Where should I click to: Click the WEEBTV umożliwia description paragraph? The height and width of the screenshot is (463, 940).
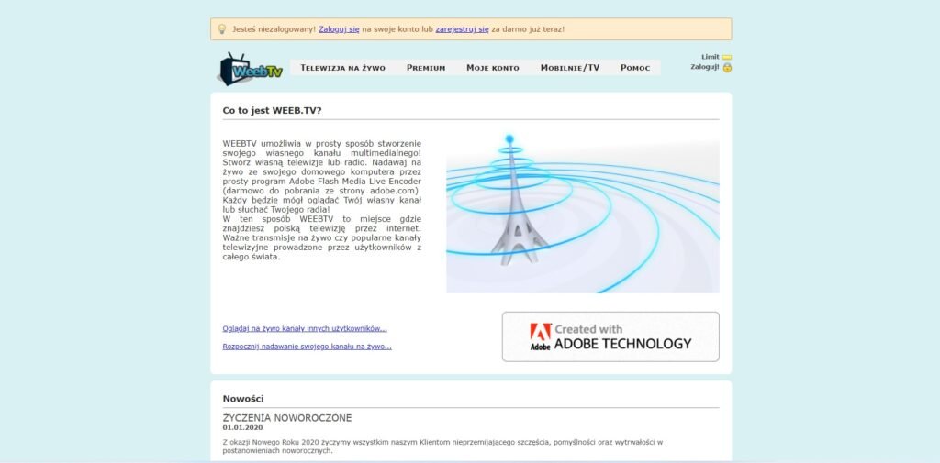322,200
